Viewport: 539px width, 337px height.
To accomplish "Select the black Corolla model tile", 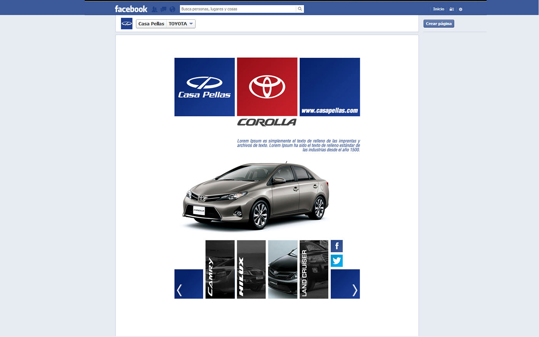I will click(283, 269).
